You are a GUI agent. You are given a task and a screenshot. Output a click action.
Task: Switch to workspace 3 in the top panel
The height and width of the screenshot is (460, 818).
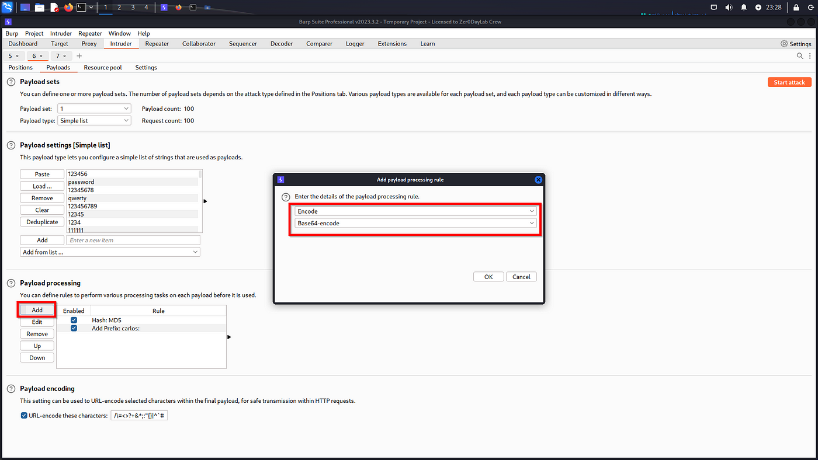(x=133, y=8)
